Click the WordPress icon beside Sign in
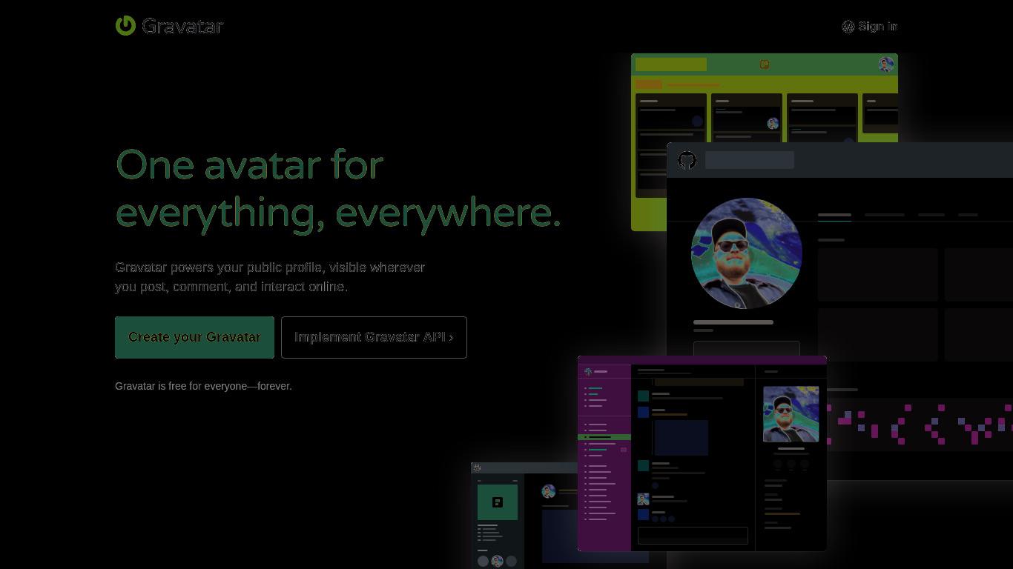This screenshot has height=569, width=1013. [x=848, y=27]
